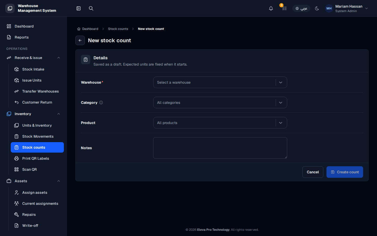This screenshot has width=377, height=236.
Task: Open Print QR Labels page
Action: pos(37,158)
